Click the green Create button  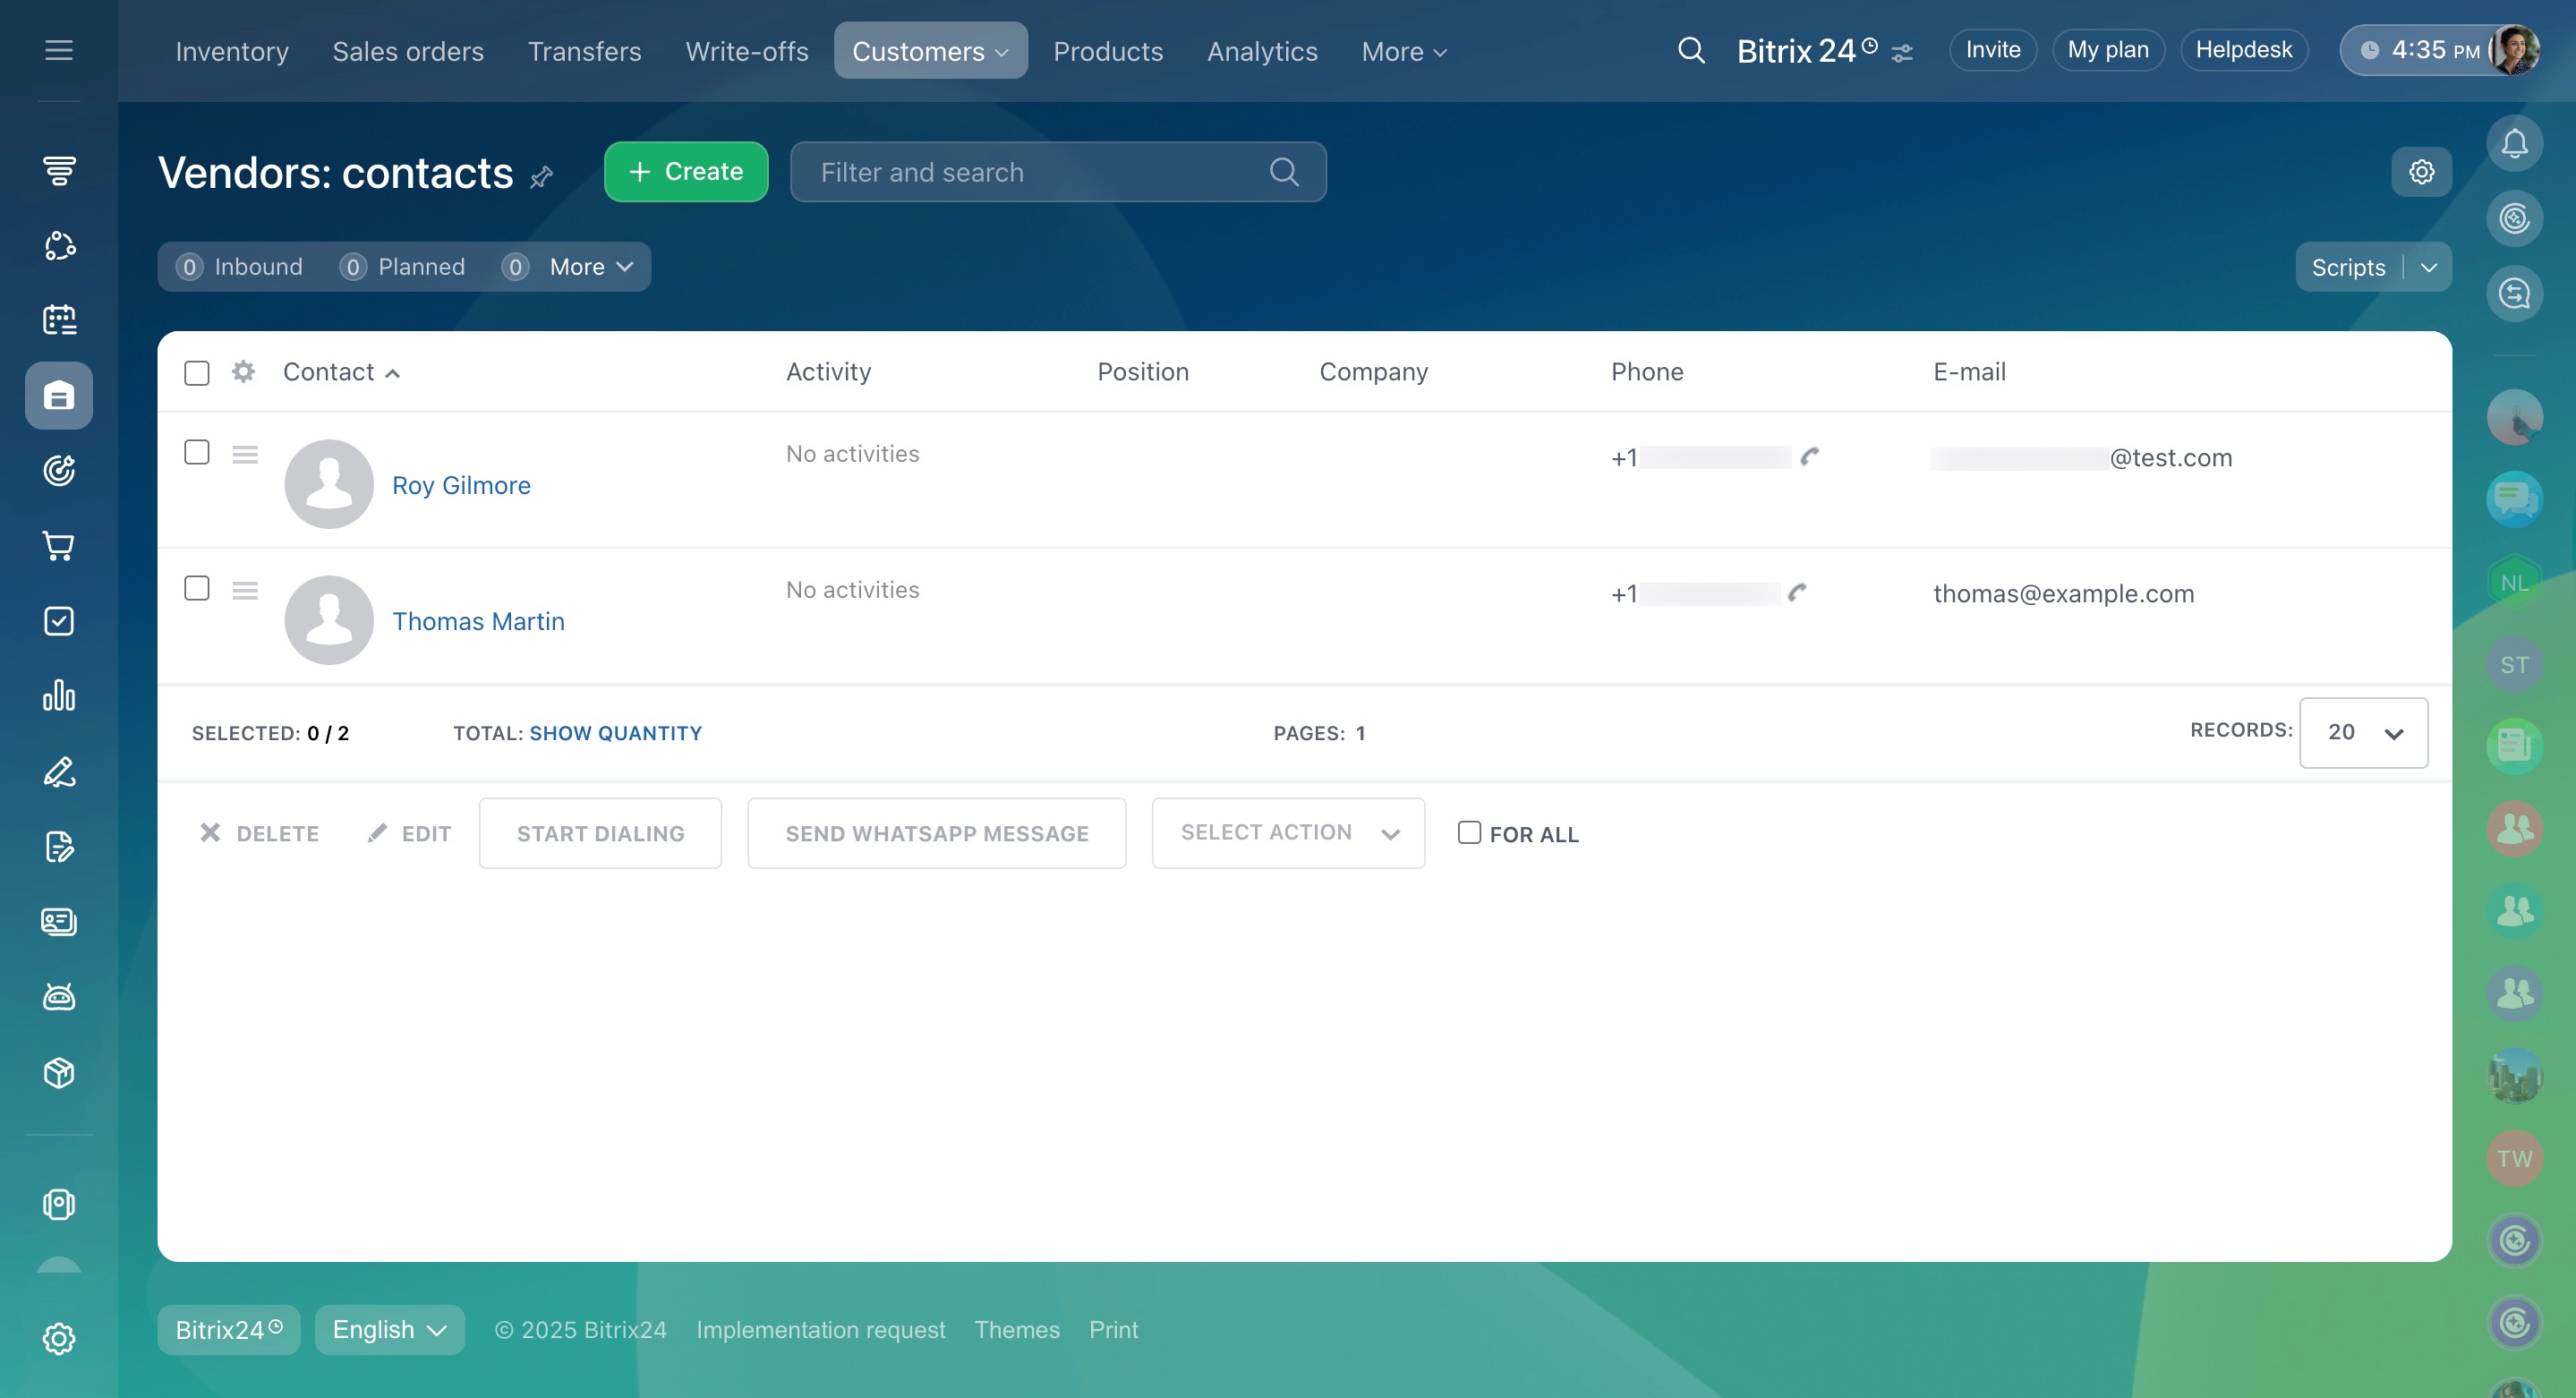coord(685,172)
